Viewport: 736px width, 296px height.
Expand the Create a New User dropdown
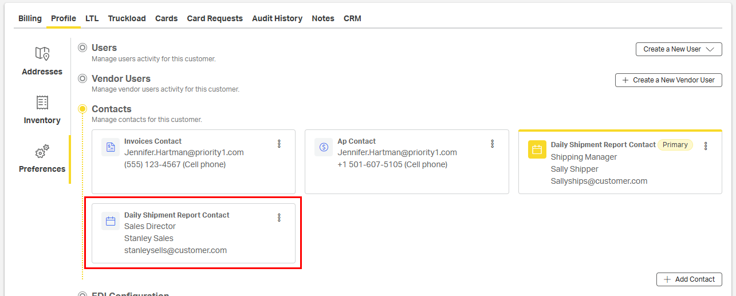[679, 49]
